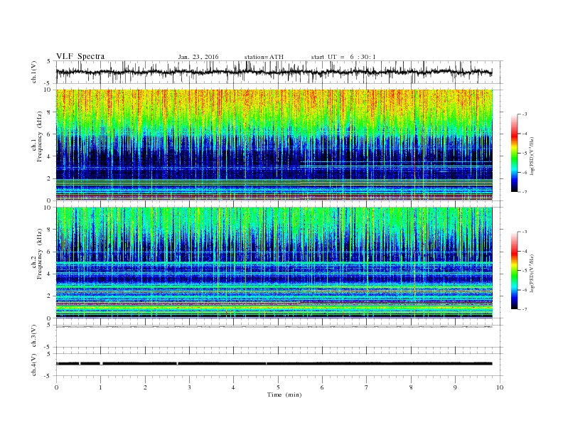Click inside the ch.2 spectrogram panel
This screenshot has height=435, width=563.
click(x=274, y=263)
